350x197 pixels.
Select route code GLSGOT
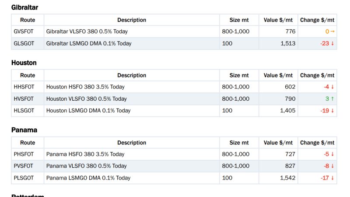pos(24,43)
